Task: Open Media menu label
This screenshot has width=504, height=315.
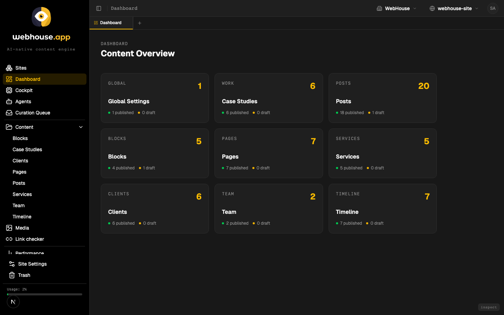Action: pyautogui.click(x=22, y=228)
